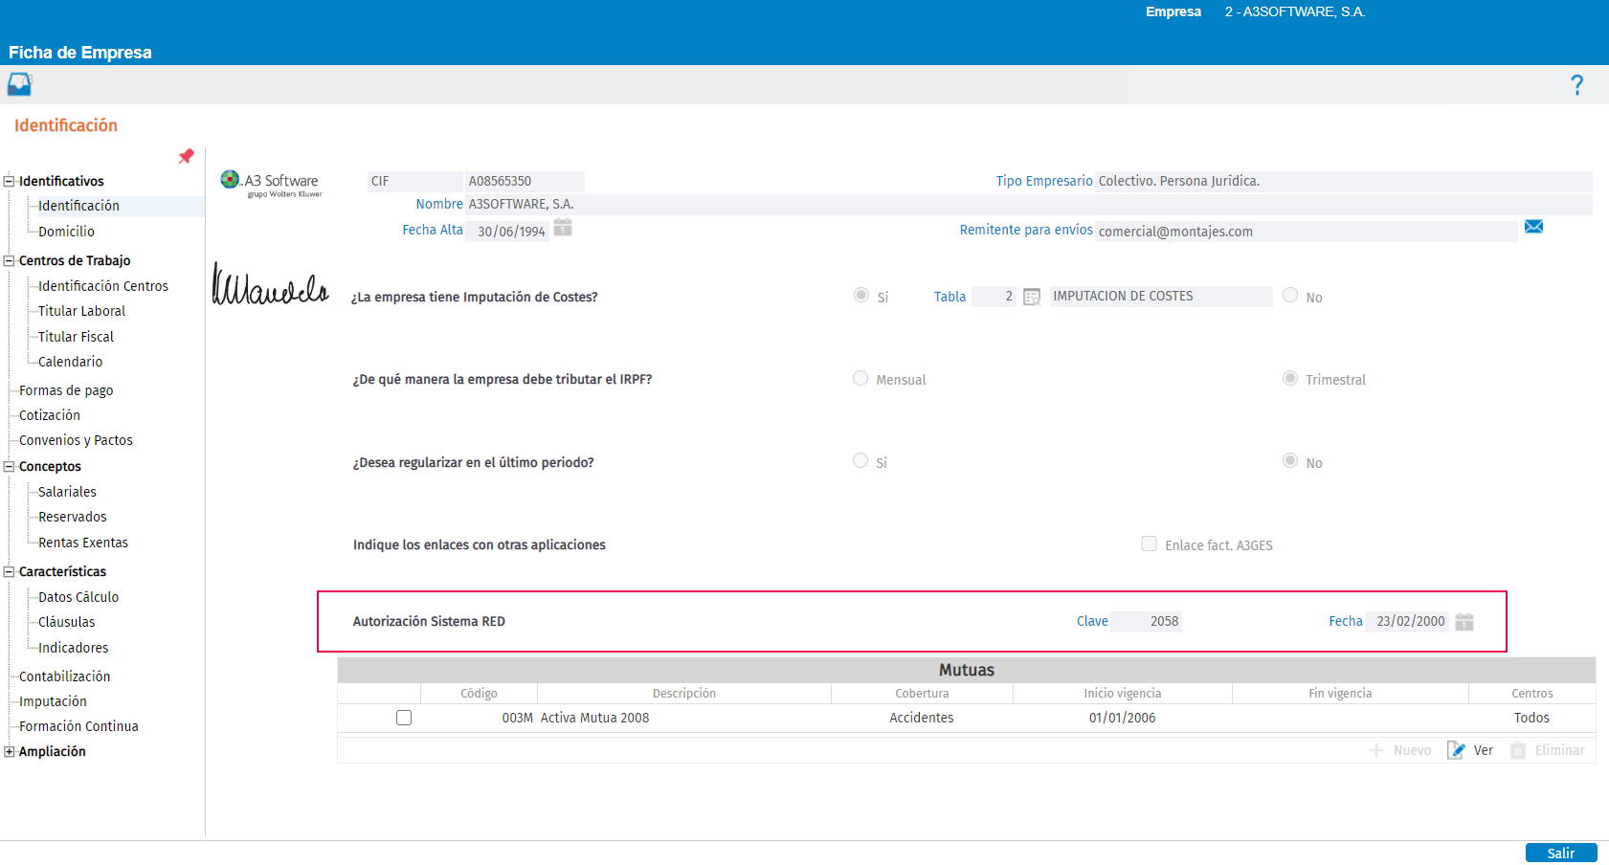This screenshot has height=865, width=1609.
Task: Click the A3 Software company logo
Action: click(271, 183)
